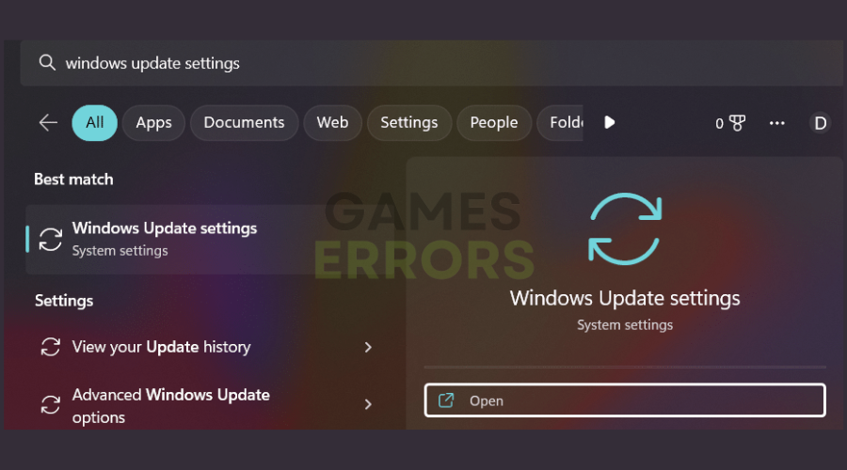The height and width of the screenshot is (470, 847).
Task: Switch to the People filter tab
Action: [x=494, y=122]
